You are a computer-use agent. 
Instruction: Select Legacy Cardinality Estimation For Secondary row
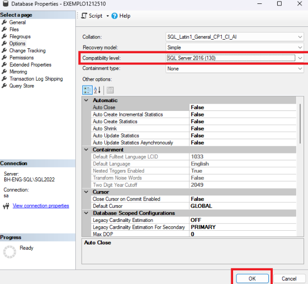point(193,227)
